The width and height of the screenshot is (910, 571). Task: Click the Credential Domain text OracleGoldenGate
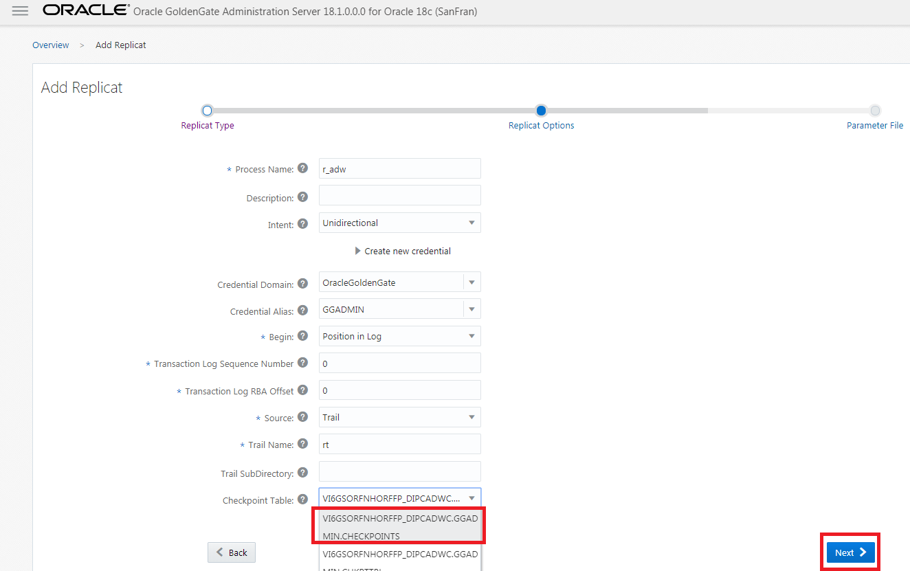[x=359, y=282]
